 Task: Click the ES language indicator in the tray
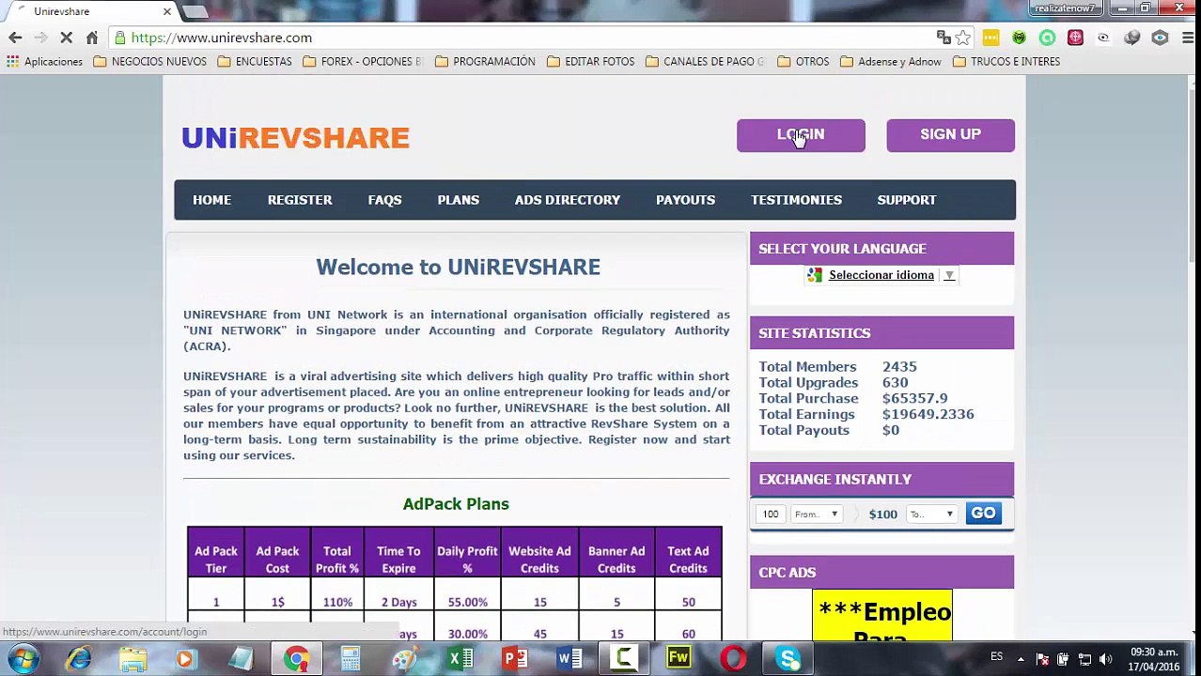pos(996,657)
